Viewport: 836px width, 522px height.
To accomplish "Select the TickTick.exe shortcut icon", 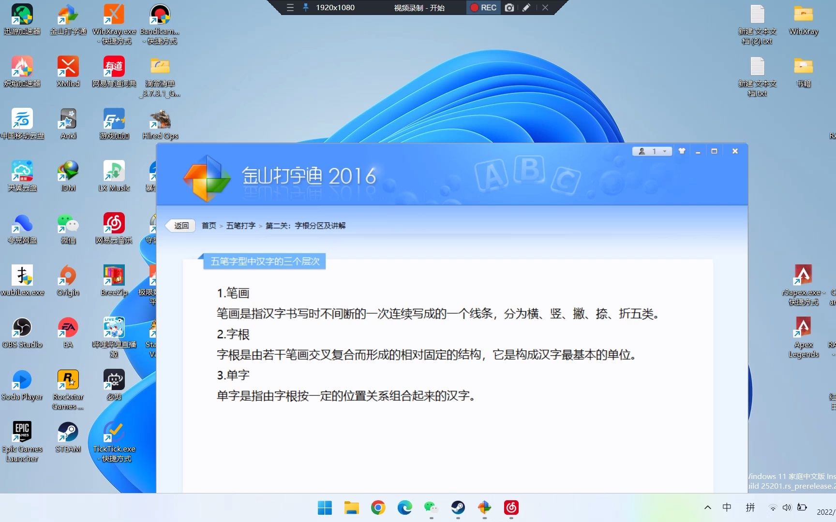I will pos(114,442).
